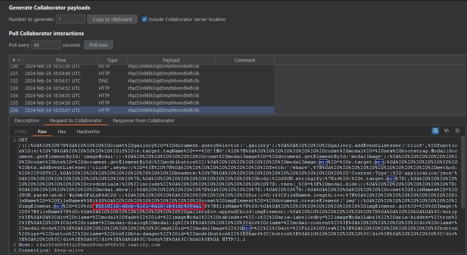Click the Comment column header
Viewport: 467px width, 255px height.
[x=244, y=60]
